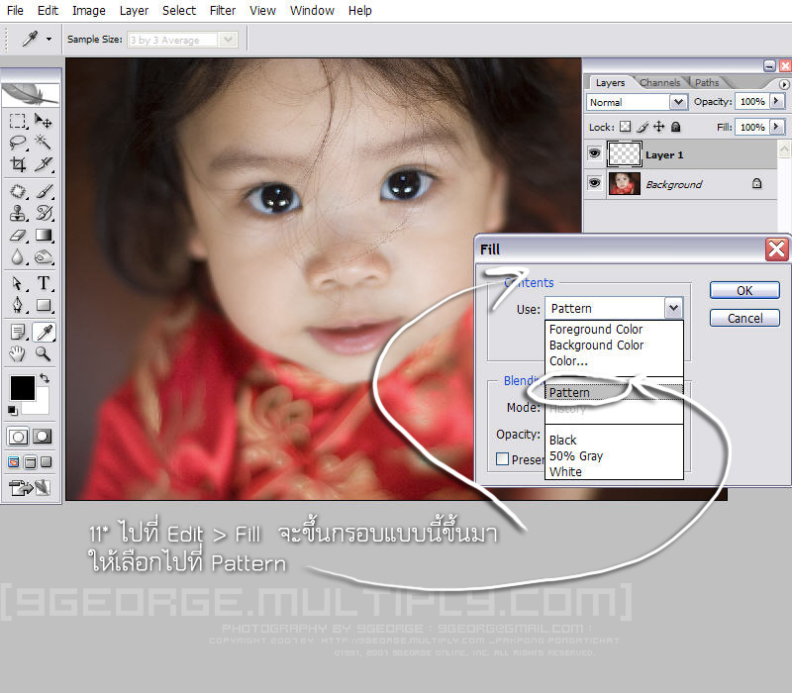Select the History Brush tool
Screen dimensions: 792x693
(43, 213)
